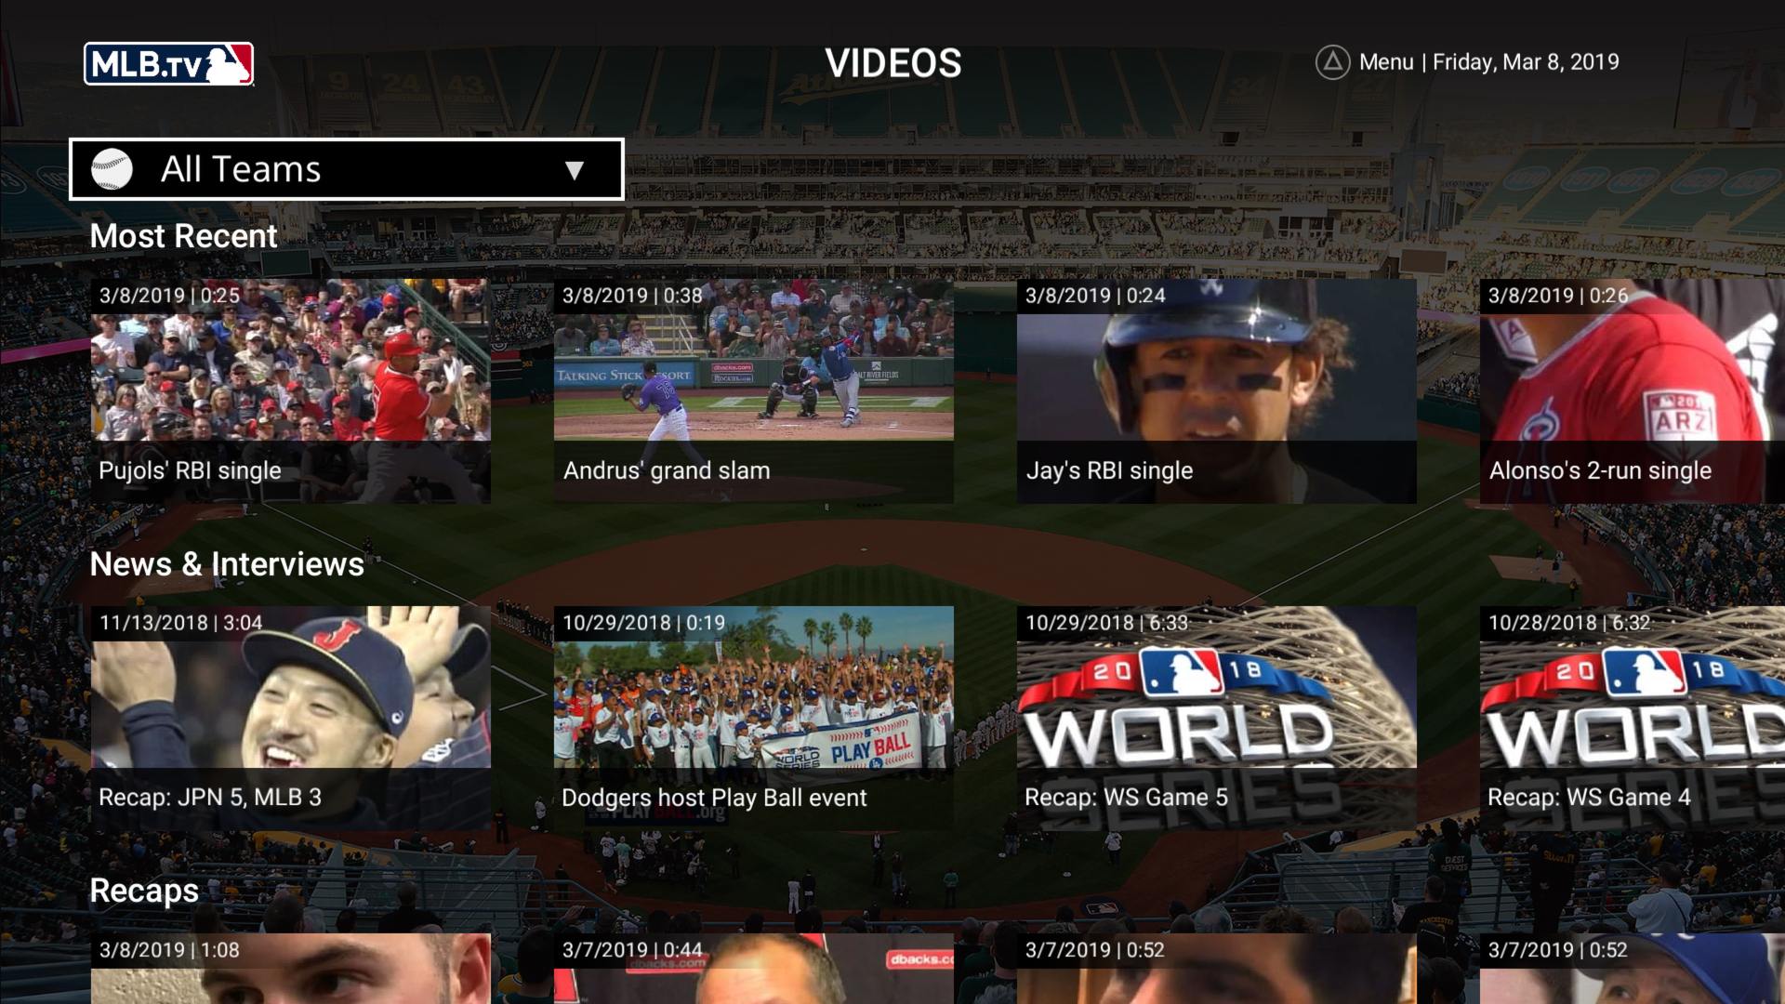Select the 3/7/2019 | 0:52 recap thumbnail with dark background
The height and width of the screenshot is (1004, 1785).
pos(1217,969)
